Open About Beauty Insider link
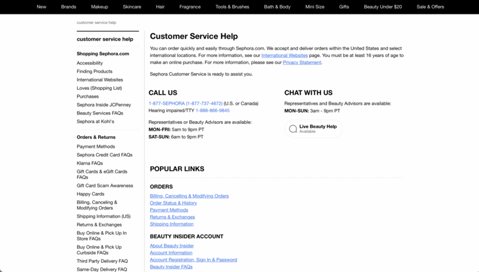 pos(172,246)
